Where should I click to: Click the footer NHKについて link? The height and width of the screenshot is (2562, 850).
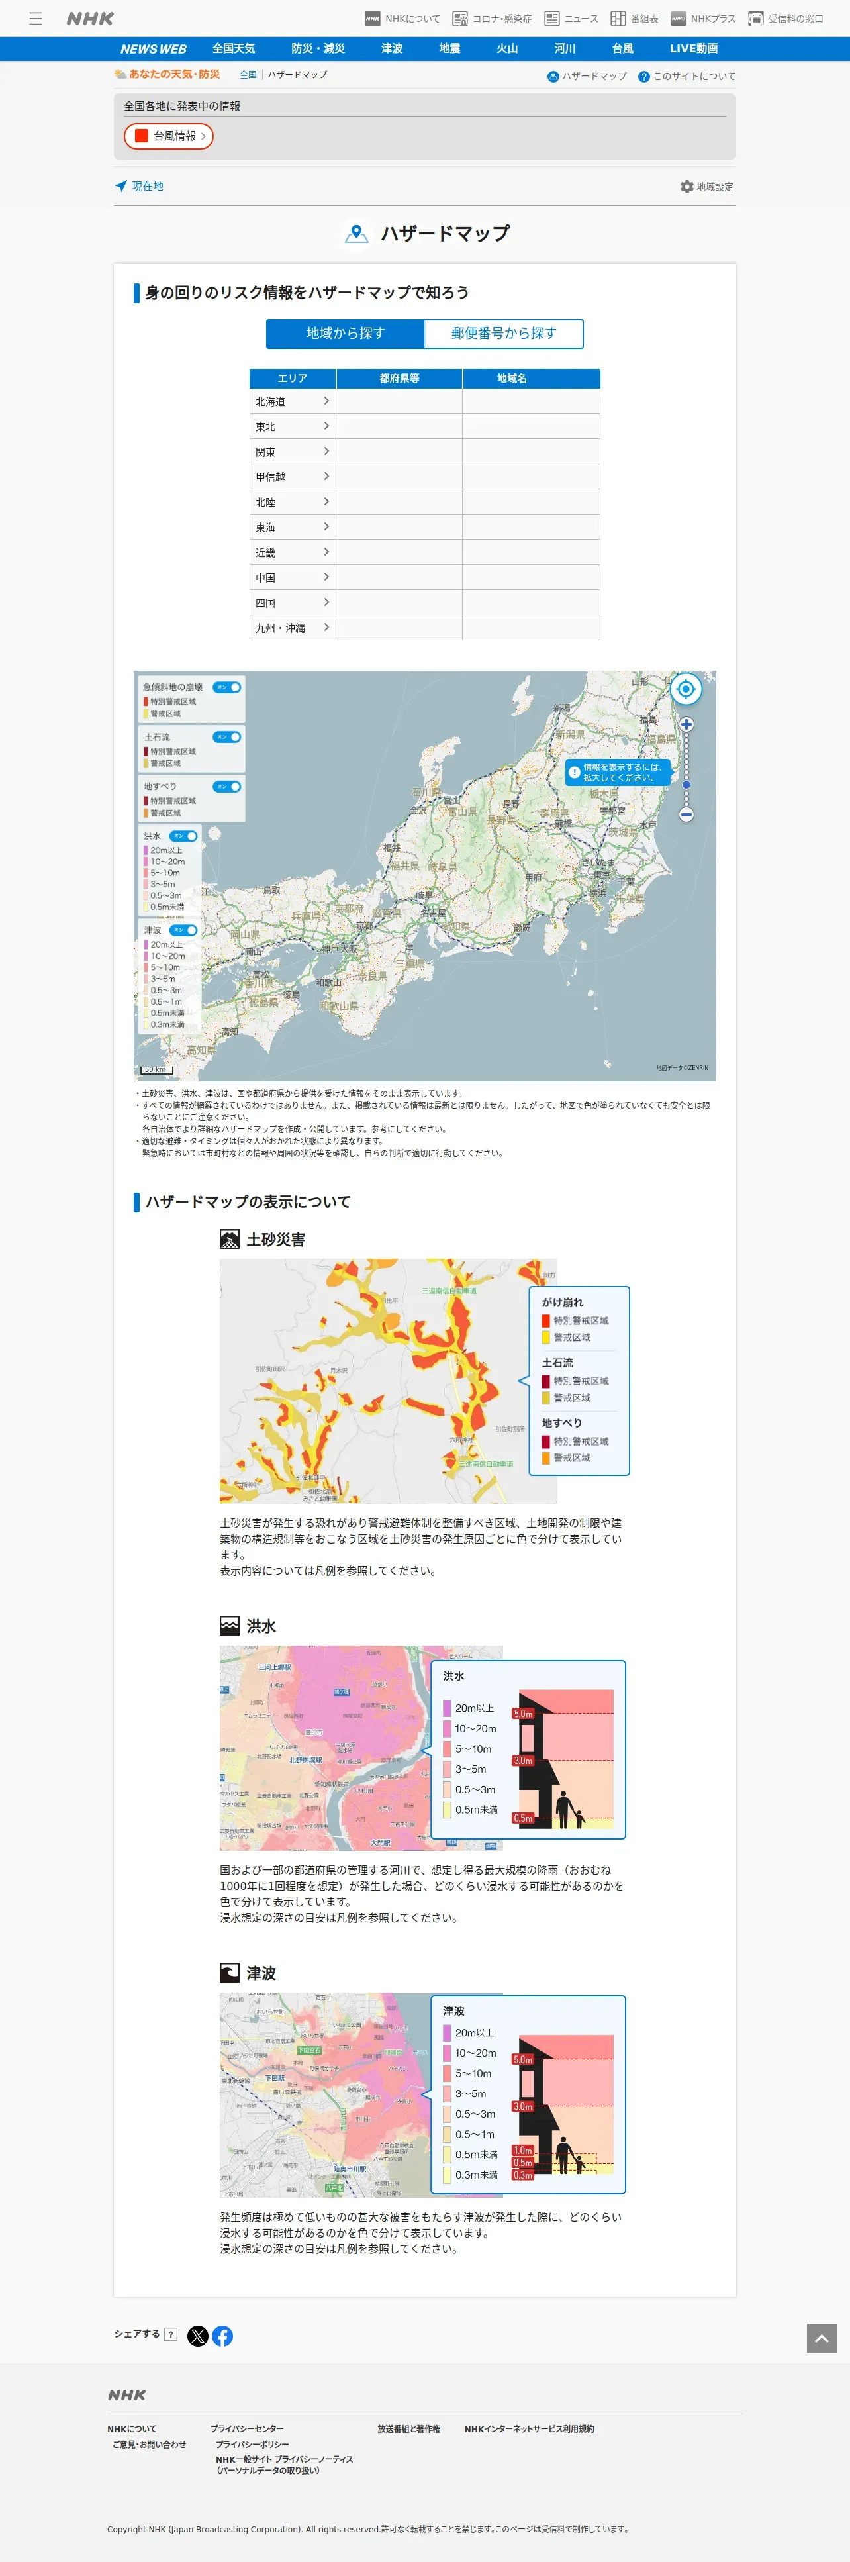pos(132,2429)
